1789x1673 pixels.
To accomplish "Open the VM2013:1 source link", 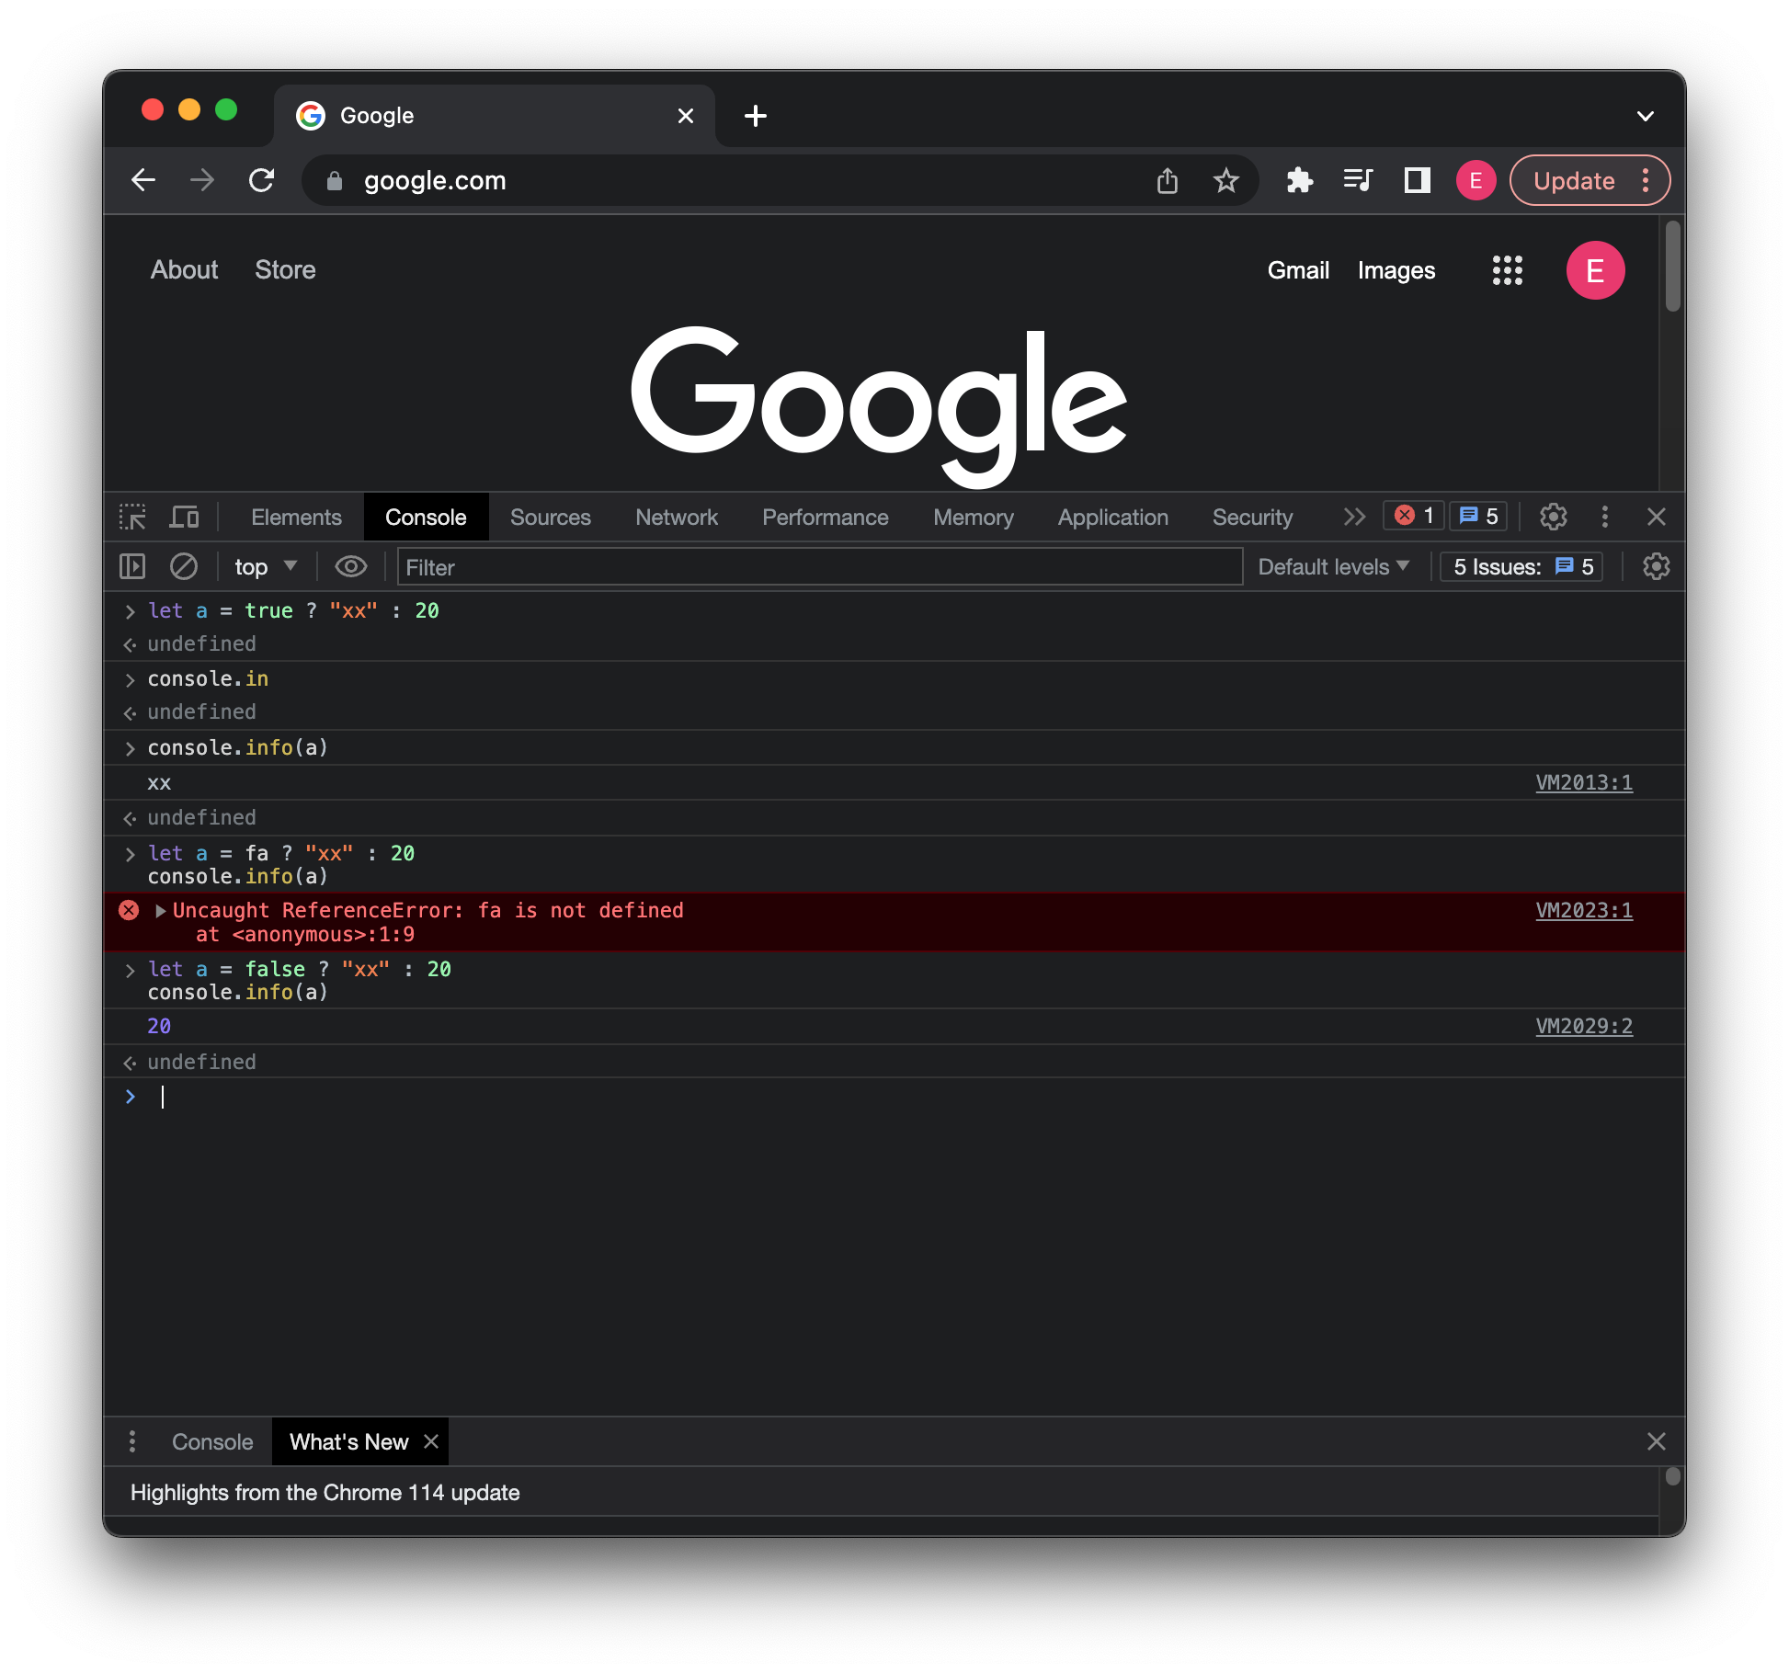I will pyautogui.click(x=1584, y=782).
